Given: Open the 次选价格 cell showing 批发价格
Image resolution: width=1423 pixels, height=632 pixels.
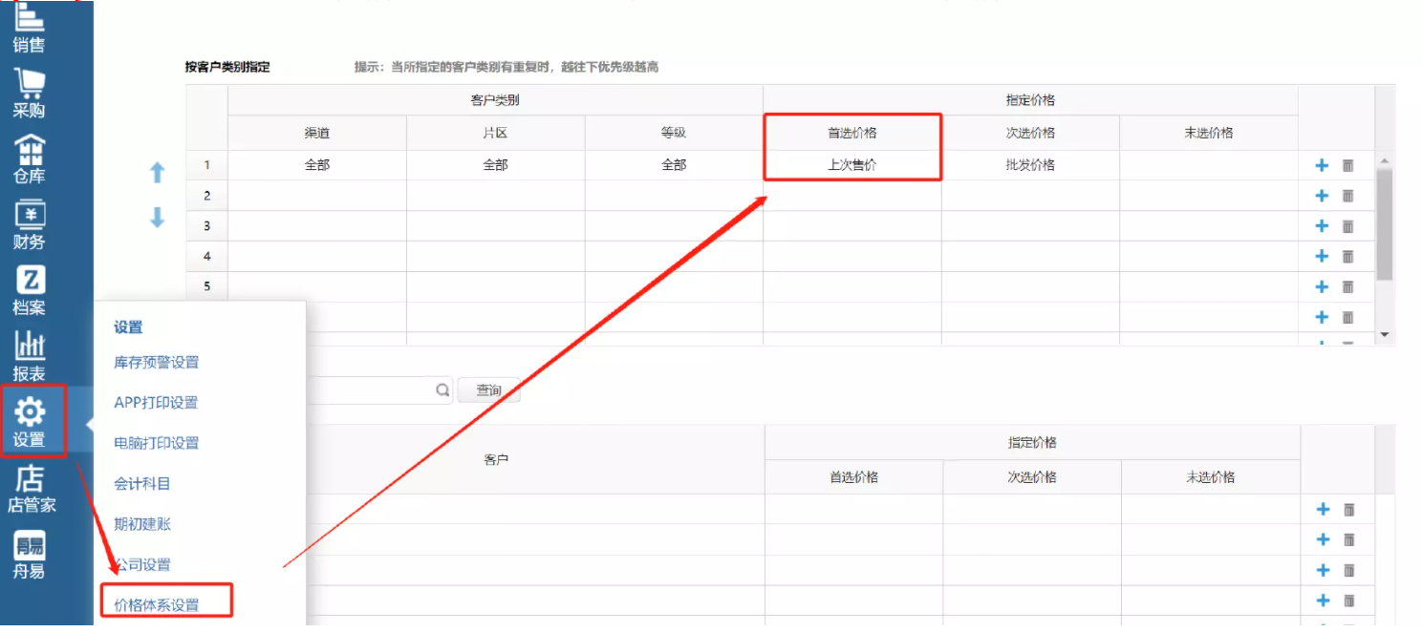Looking at the screenshot, I should 1030,164.
